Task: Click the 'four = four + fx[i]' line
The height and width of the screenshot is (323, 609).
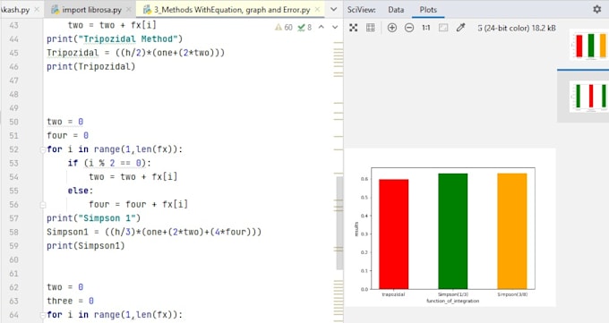Action: pos(138,204)
